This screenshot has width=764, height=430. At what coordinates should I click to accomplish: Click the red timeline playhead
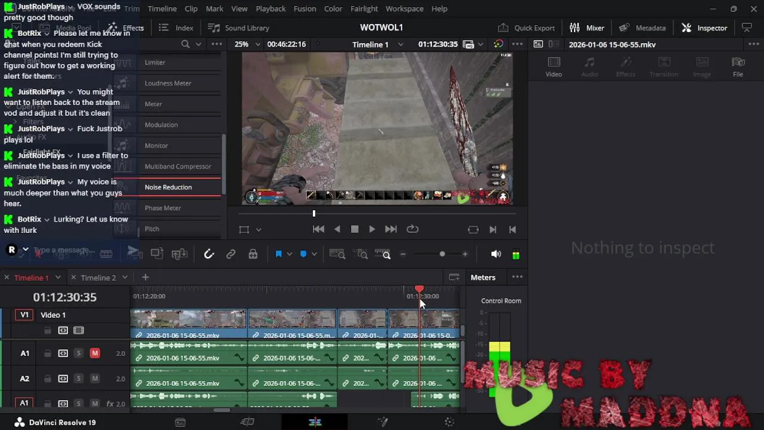point(420,289)
